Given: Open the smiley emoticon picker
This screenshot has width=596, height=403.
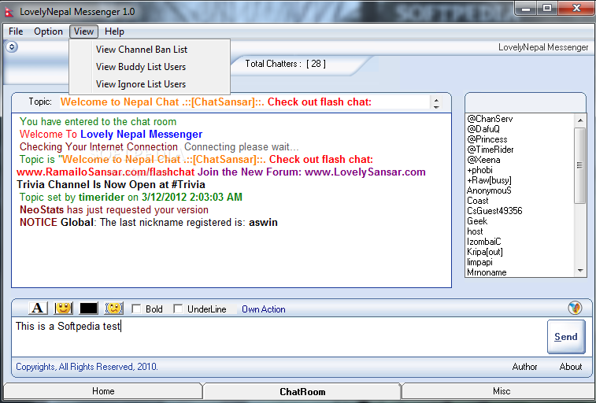Looking at the screenshot, I should [64, 308].
